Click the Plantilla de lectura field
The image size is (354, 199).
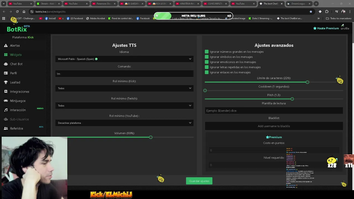(x=274, y=111)
